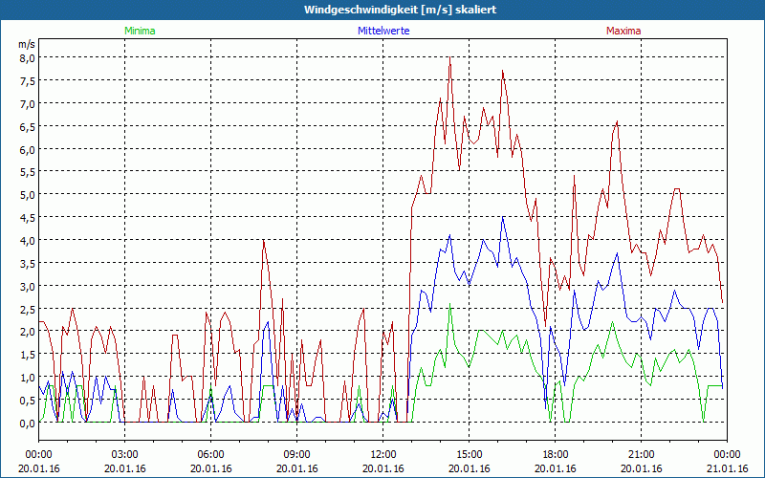Click the "6,5" y-axis tick label
The height and width of the screenshot is (478, 765).
coord(28,126)
